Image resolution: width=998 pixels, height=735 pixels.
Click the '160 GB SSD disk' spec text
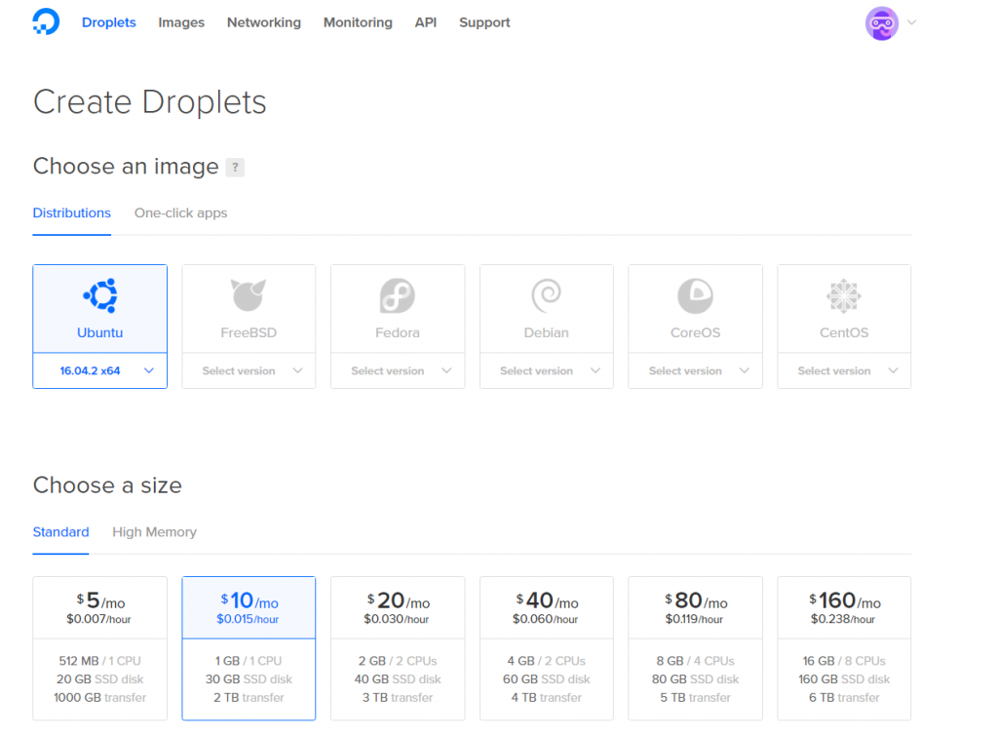(x=844, y=679)
